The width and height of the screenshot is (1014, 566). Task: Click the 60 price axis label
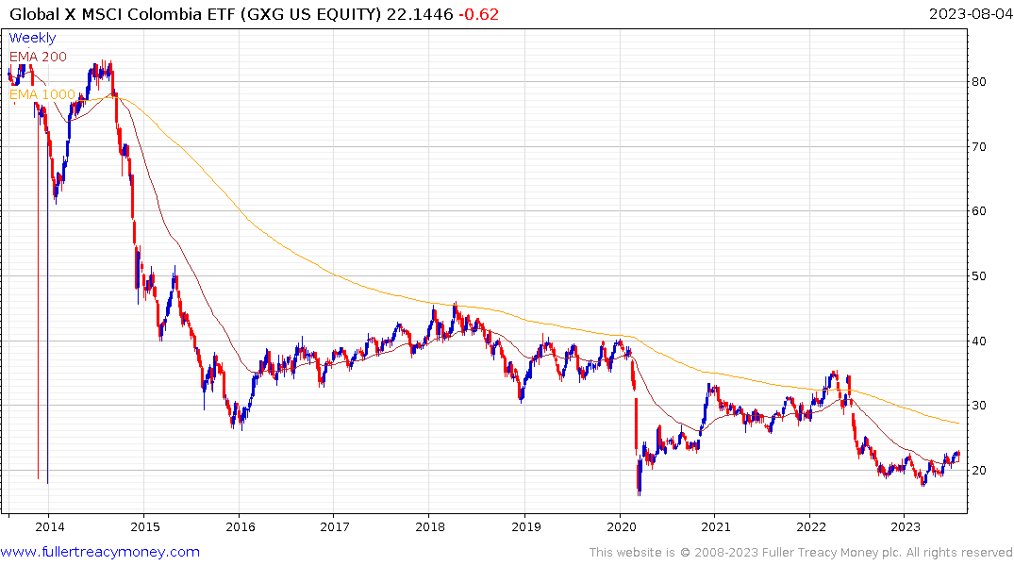tap(978, 211)
